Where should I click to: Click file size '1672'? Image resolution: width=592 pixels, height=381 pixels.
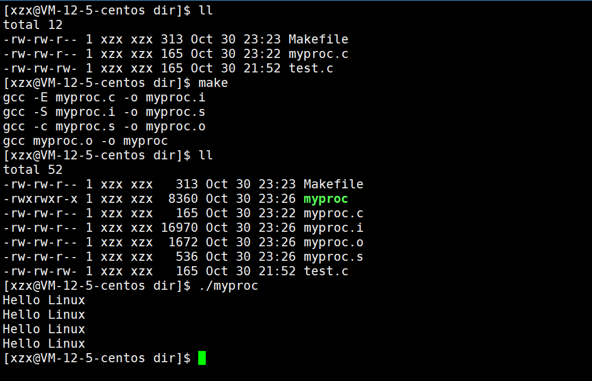click(183, 242)
